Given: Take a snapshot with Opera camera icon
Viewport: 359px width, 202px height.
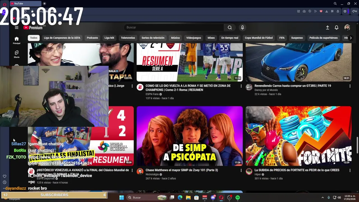Looking at the screenshot, I should point(304,11).
